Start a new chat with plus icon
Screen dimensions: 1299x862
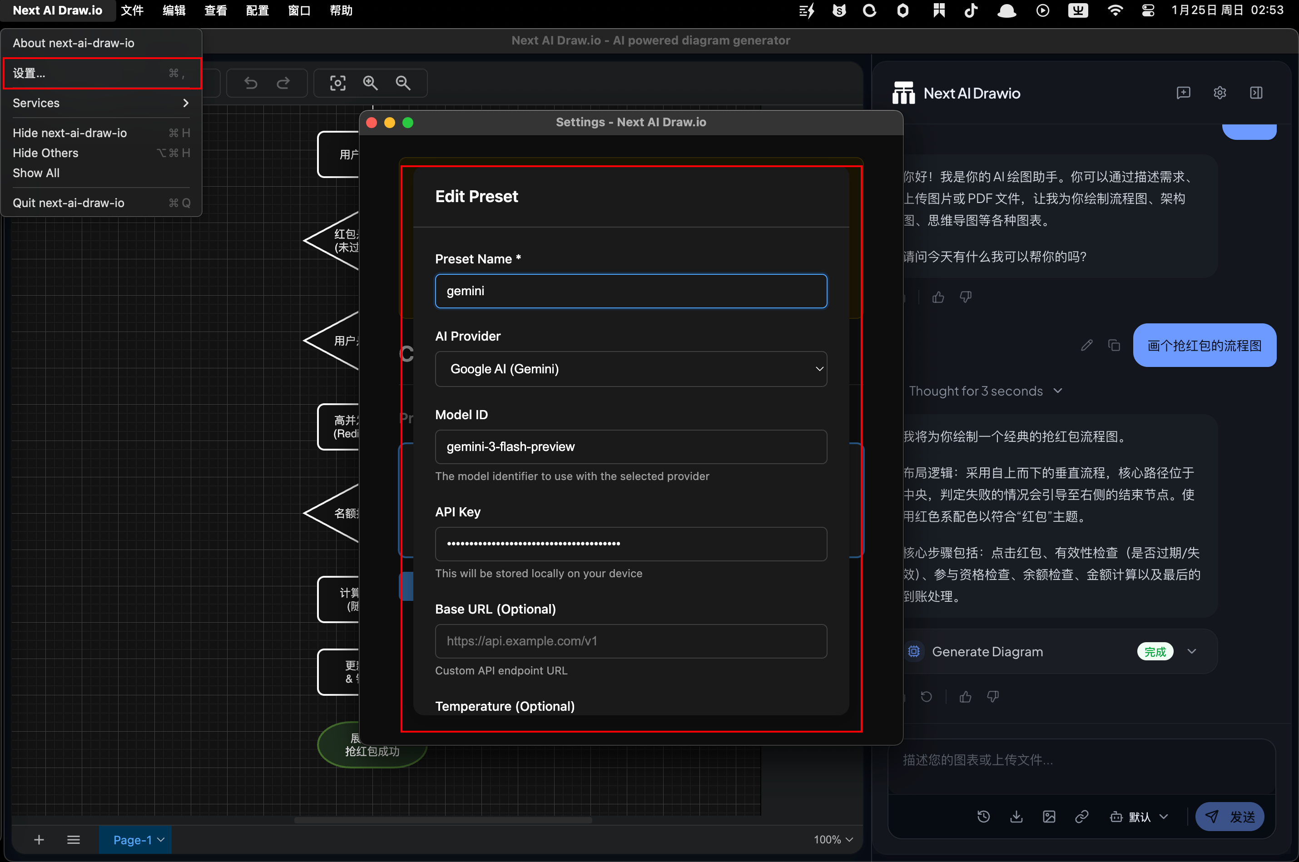pyautogui.click(x=1183, y=93)
